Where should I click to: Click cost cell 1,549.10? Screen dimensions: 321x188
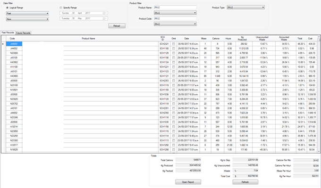pos(312,113)
